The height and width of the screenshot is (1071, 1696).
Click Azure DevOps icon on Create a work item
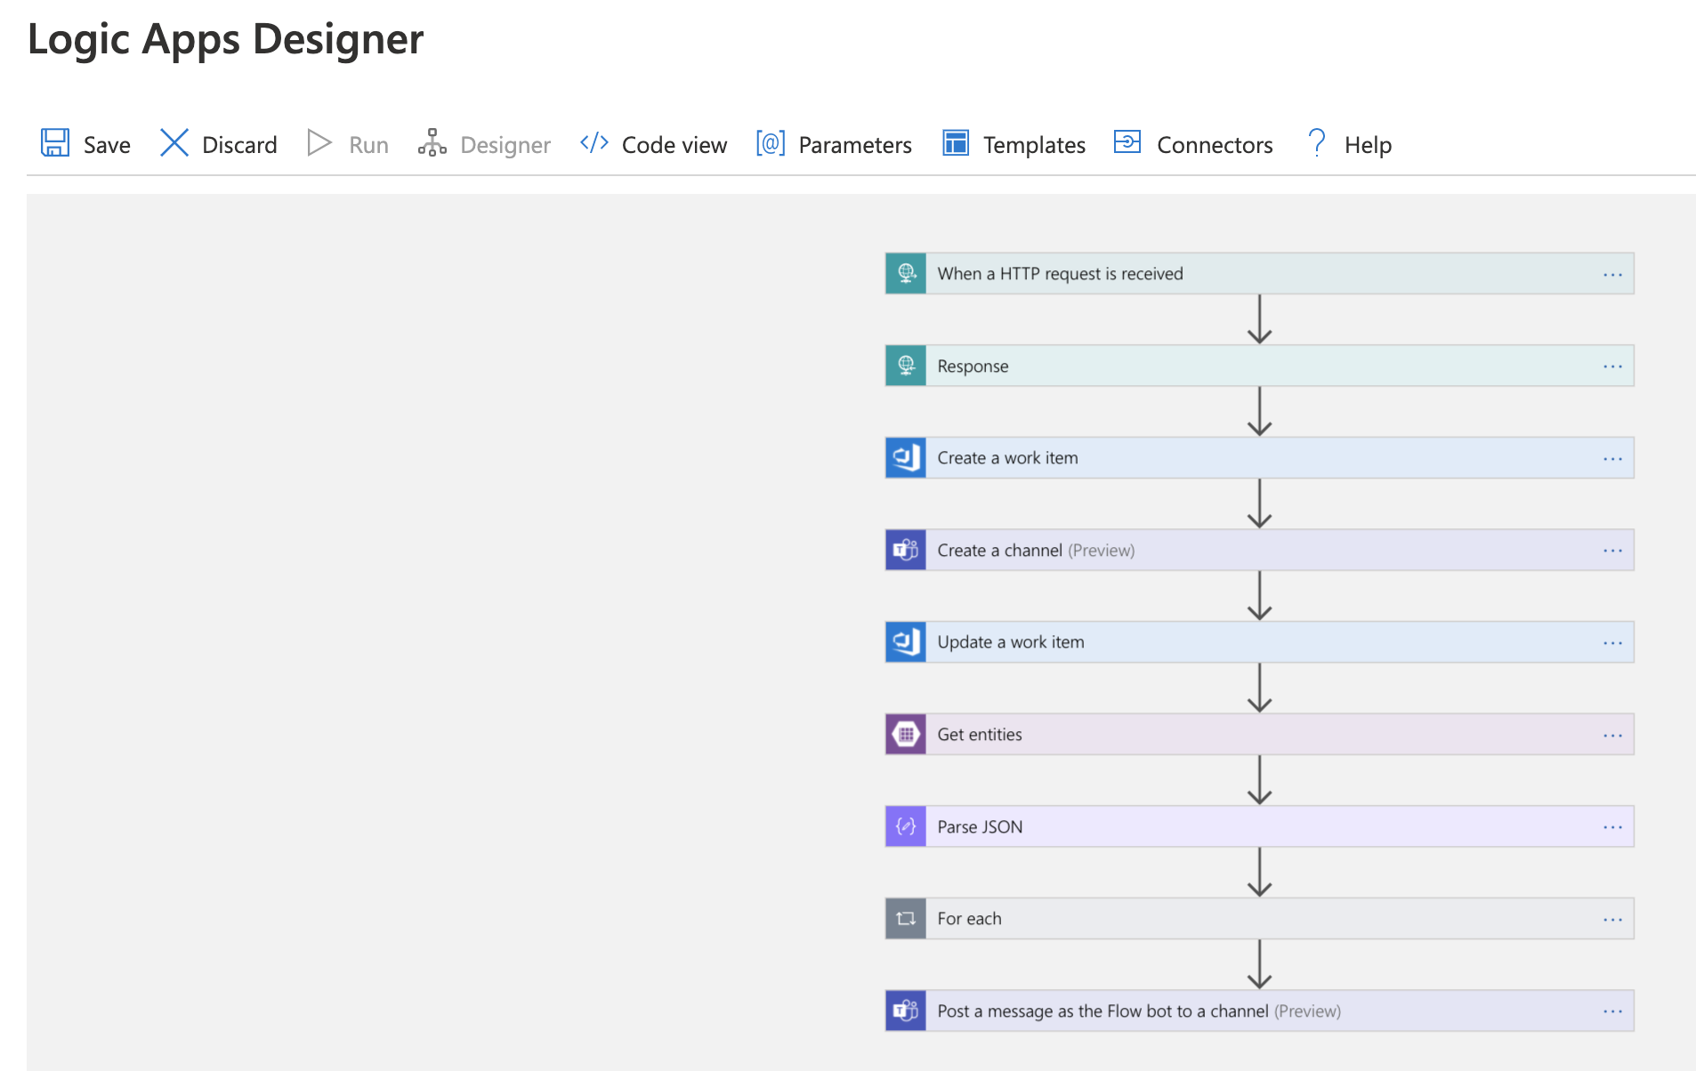tap(906, 458)
